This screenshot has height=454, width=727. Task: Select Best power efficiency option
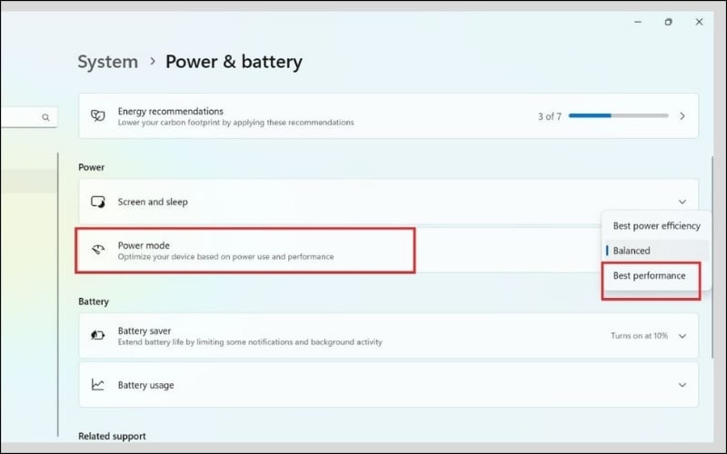click(656, 226)
